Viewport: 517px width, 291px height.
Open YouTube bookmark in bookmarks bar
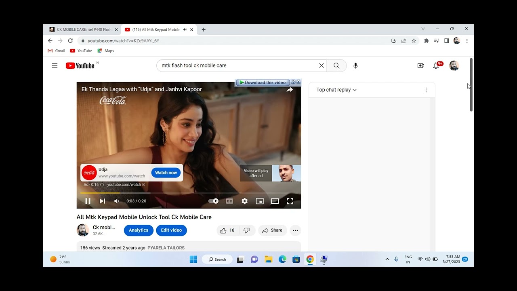[x=81, y=51]
